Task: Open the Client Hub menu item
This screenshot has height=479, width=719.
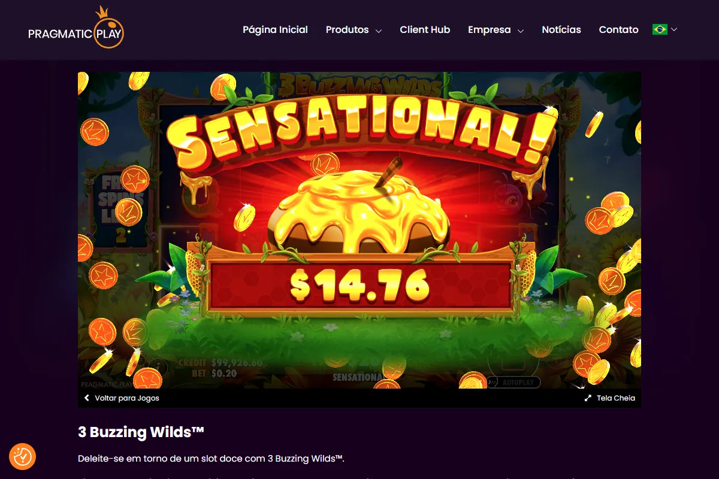Action: pos(425,29)
